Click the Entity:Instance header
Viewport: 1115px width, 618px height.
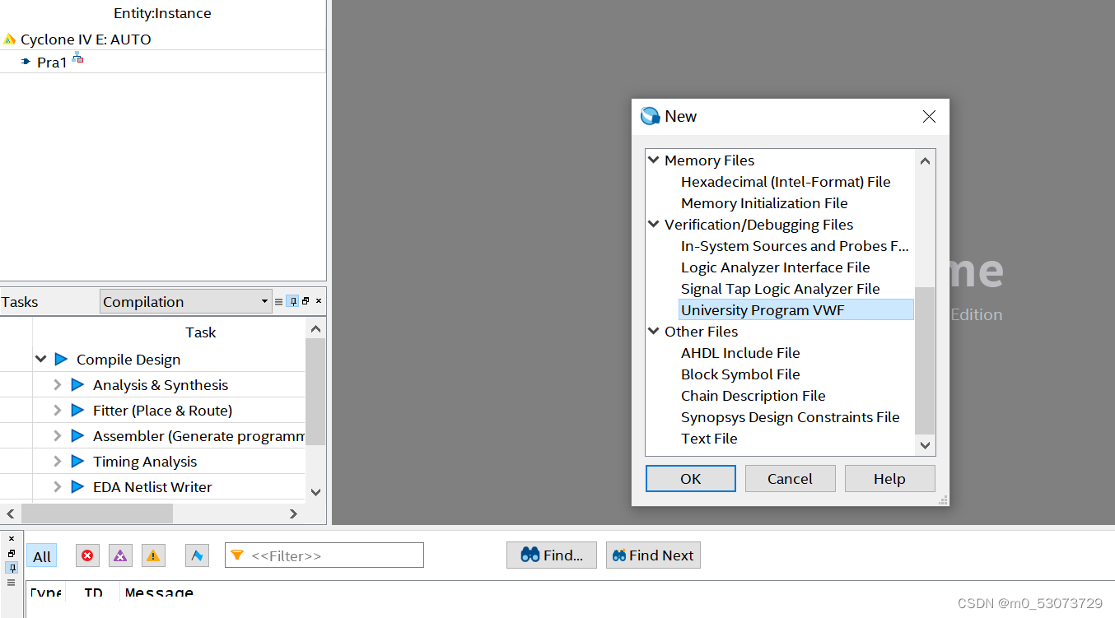[x=162, y=13]
